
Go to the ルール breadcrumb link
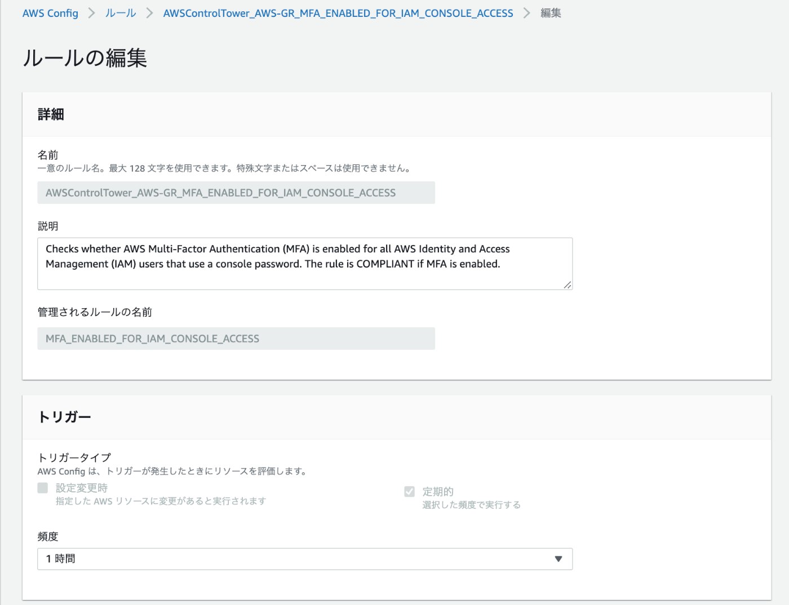(121, 13)
